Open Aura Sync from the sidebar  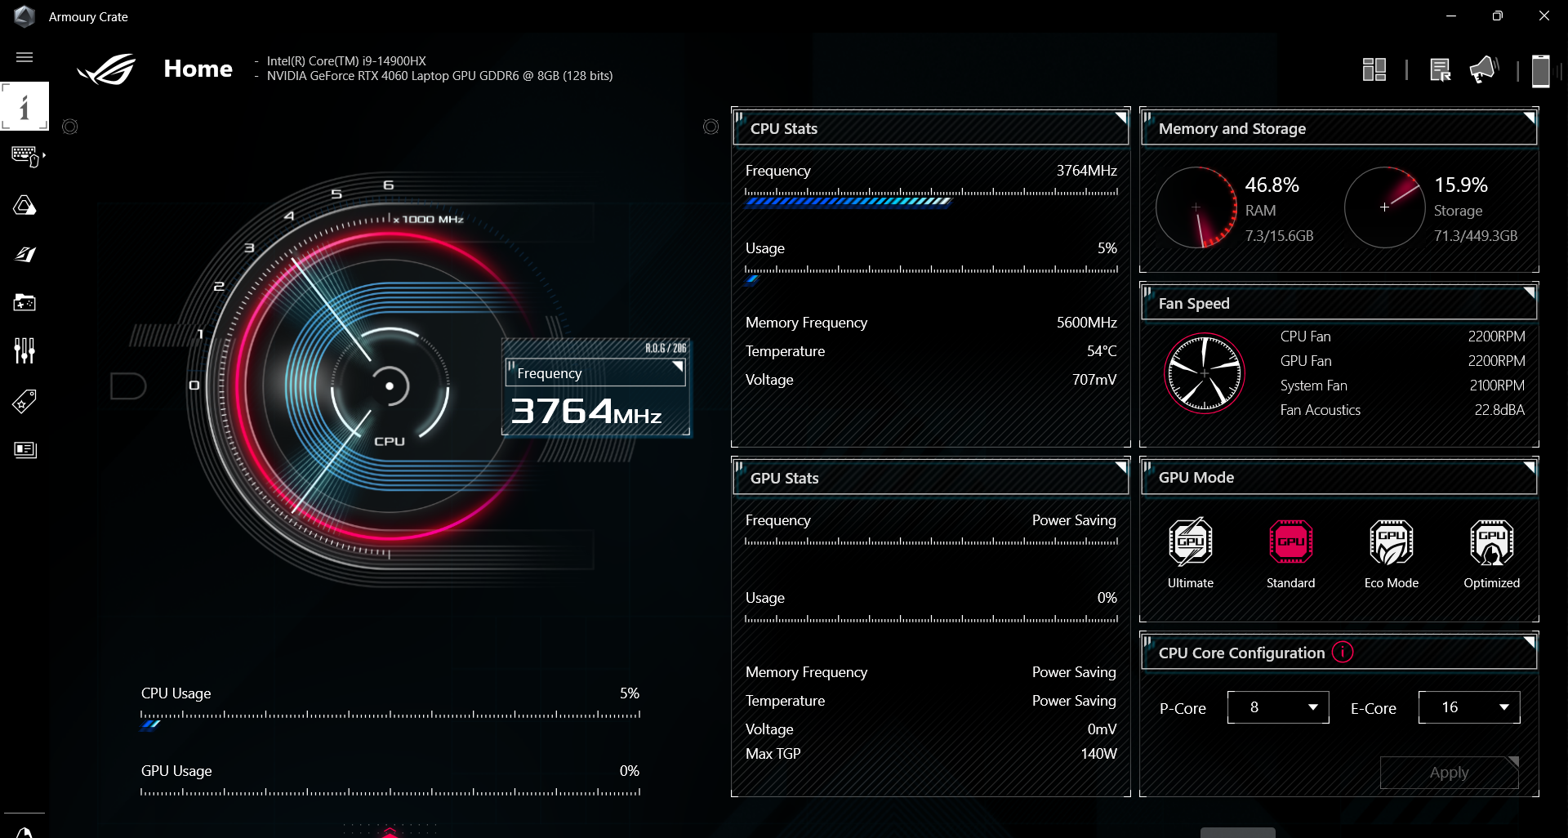pyautogui.click(x=25, y=206)
